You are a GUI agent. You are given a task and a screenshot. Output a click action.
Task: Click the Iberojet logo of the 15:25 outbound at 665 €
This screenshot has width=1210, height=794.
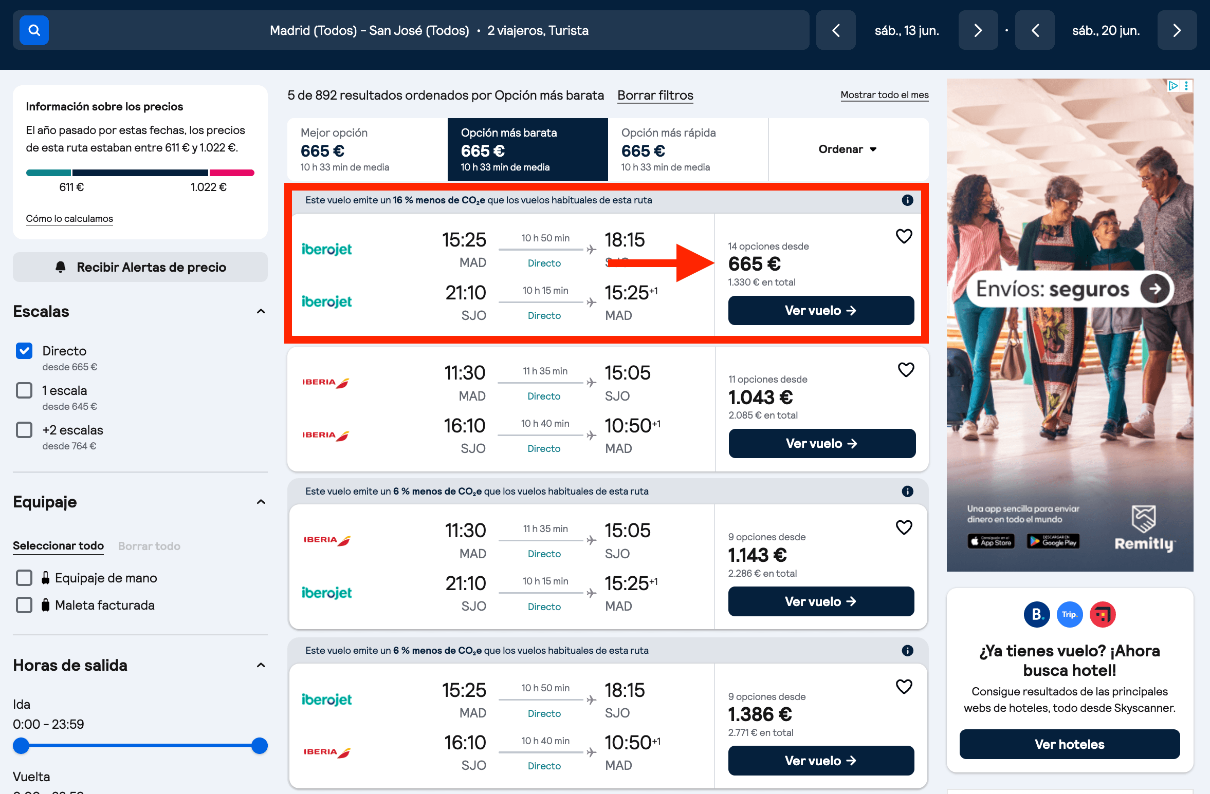click(x=326, y=249)
